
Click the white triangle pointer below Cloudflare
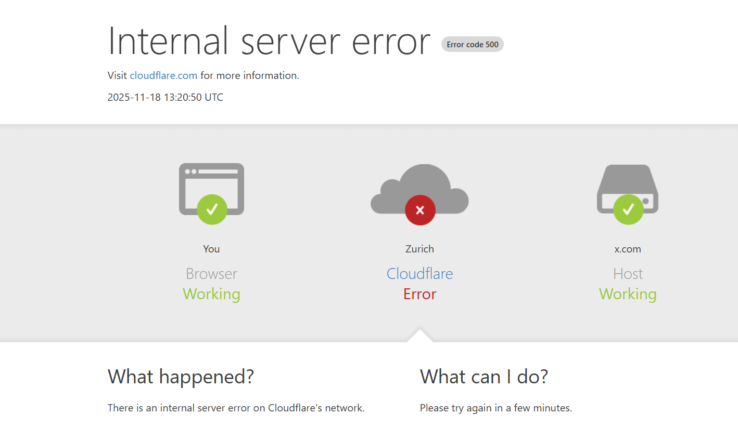tap(419, 336)
